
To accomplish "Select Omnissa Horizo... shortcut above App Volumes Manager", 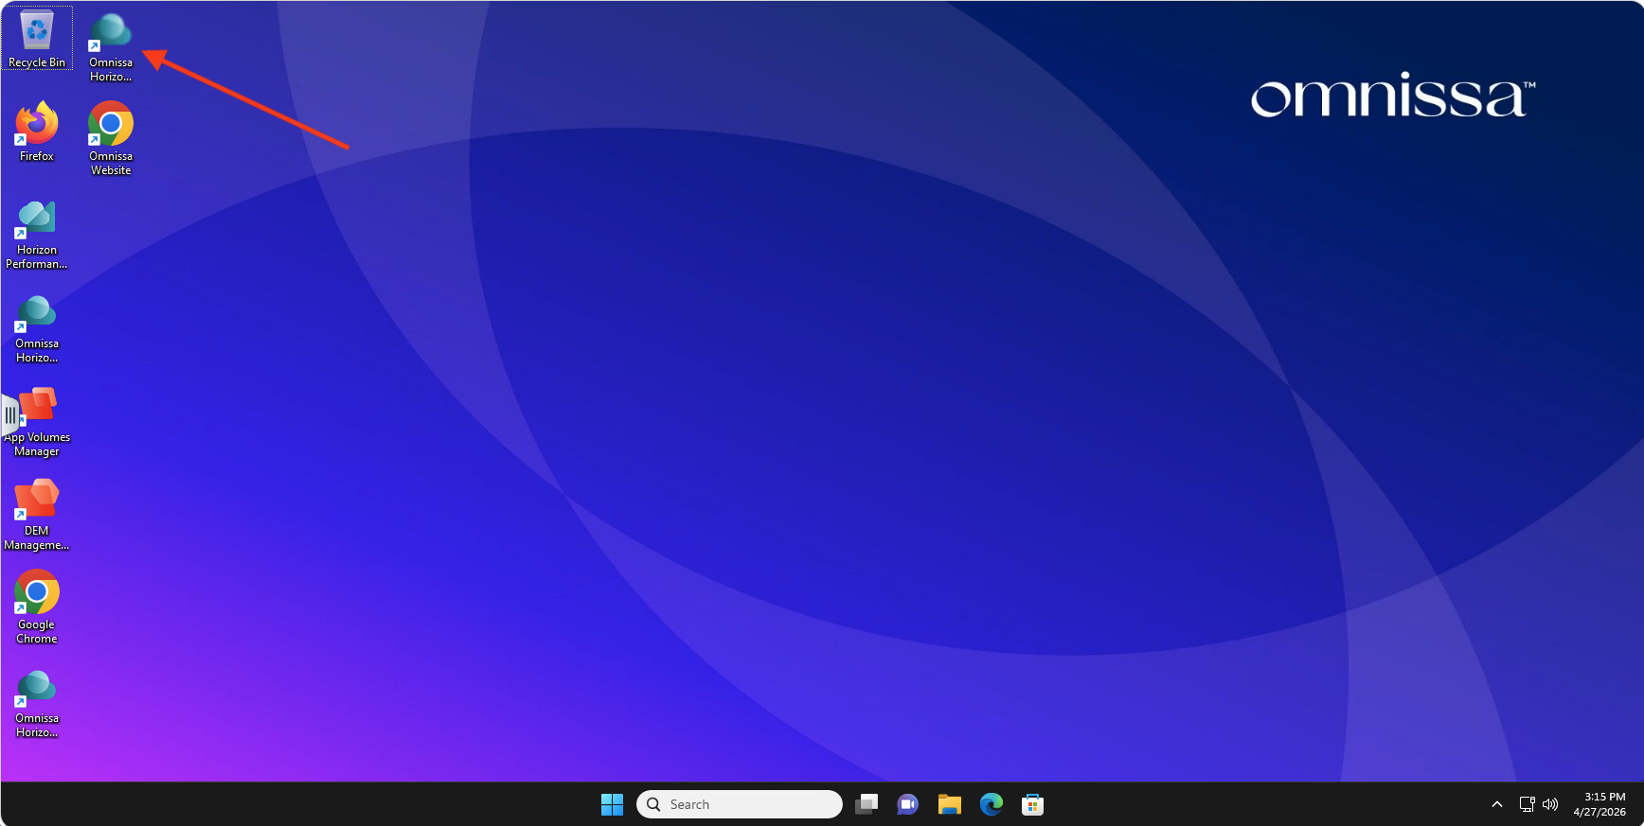I will coord(37,327).
